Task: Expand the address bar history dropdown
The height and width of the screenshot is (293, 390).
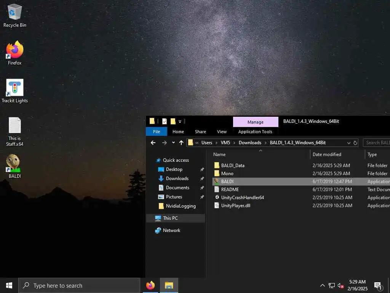Action: click(x=349, y=143)
